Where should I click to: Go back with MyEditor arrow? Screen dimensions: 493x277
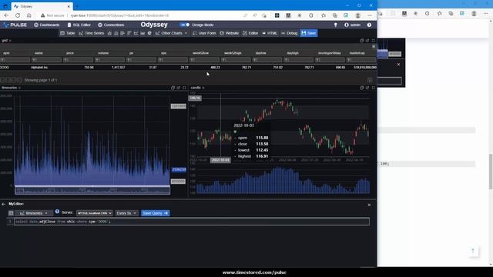[x=3, y=204]
